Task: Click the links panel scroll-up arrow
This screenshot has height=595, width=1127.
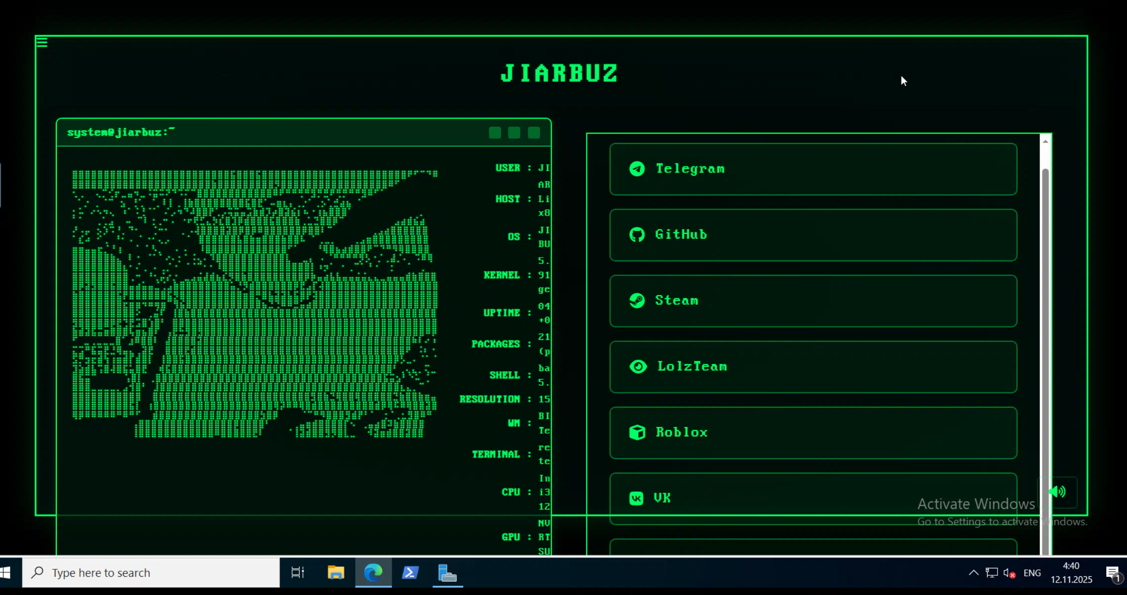Action: click(1045, 141)
